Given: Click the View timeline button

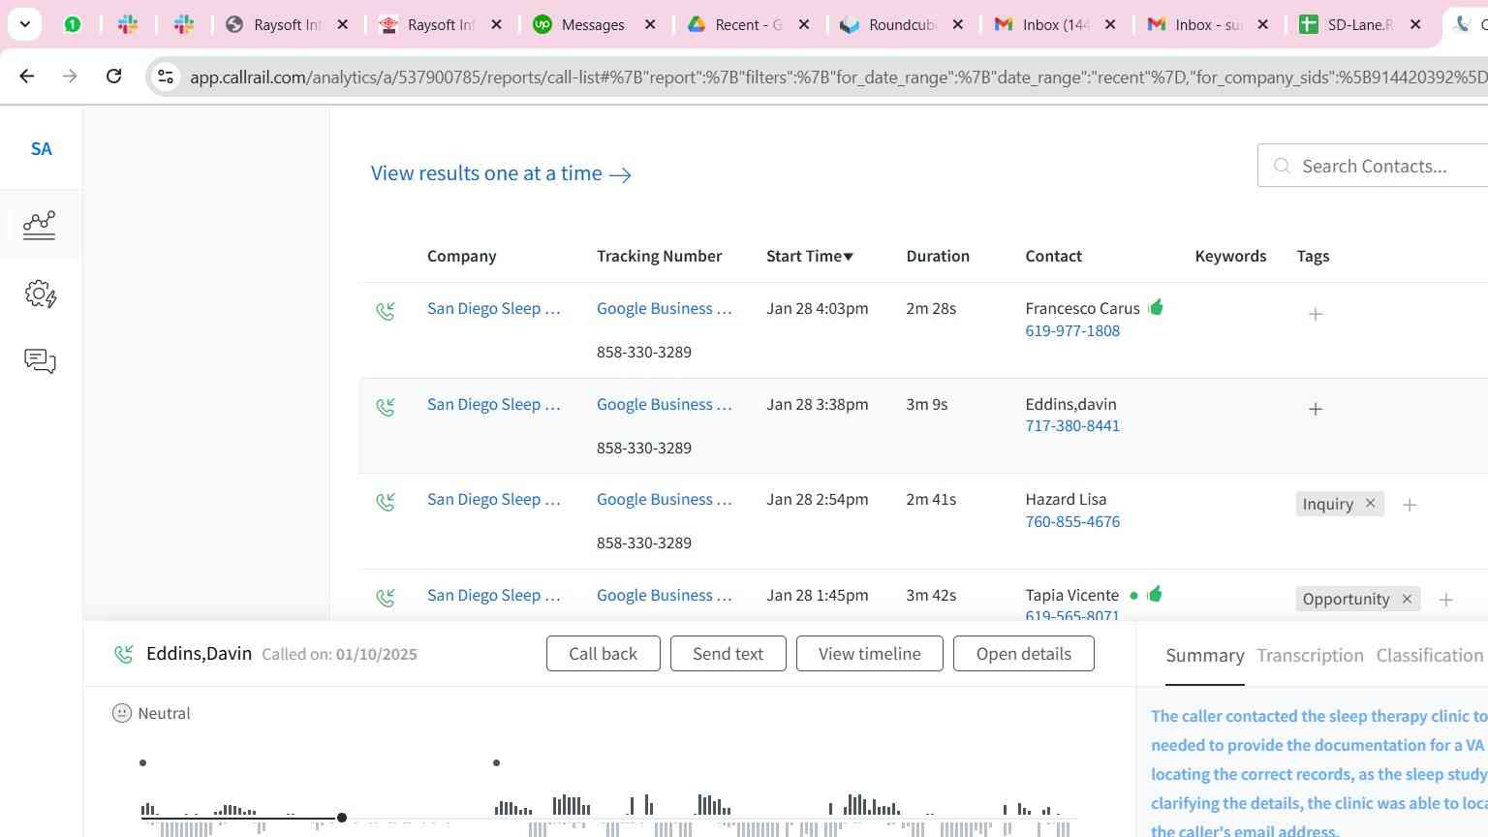Looking at the screenshot, I should 869,654.
